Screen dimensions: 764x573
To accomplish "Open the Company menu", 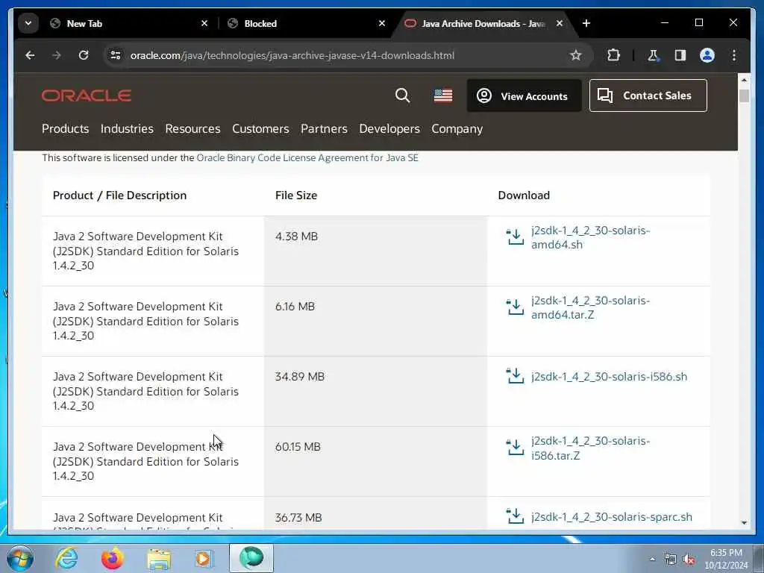I will [457, 128].
